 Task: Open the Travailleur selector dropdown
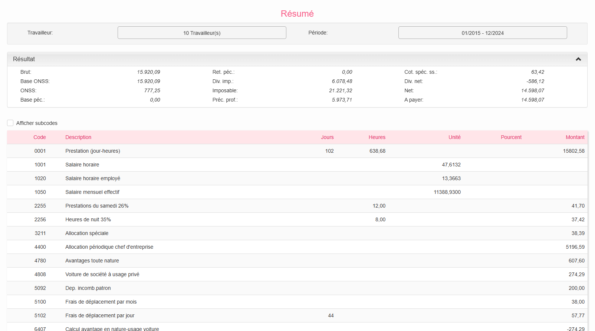202,33
